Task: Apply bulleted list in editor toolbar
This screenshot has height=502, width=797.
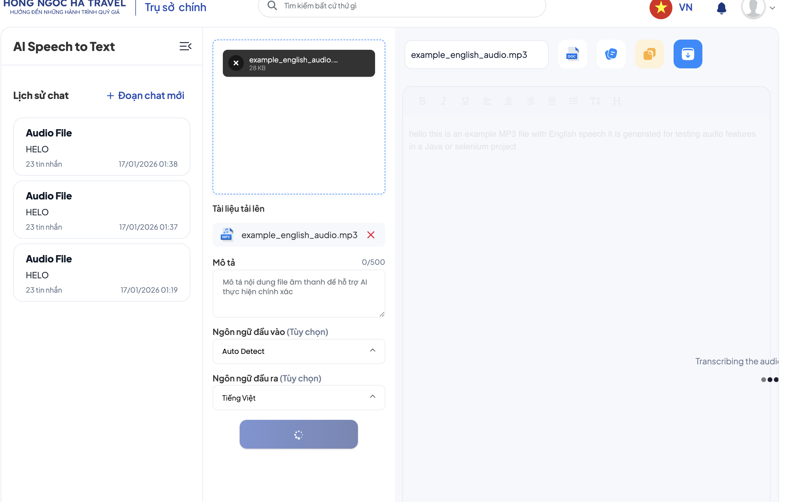Action: pos(573,101)
